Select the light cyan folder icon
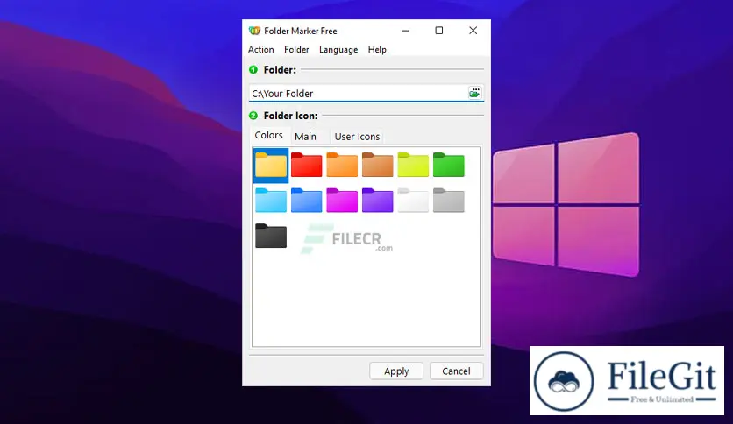Viewport: 733px width, 424px height. point(271,201)
